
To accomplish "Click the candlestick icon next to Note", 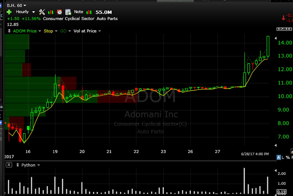I will coord(89,12).
